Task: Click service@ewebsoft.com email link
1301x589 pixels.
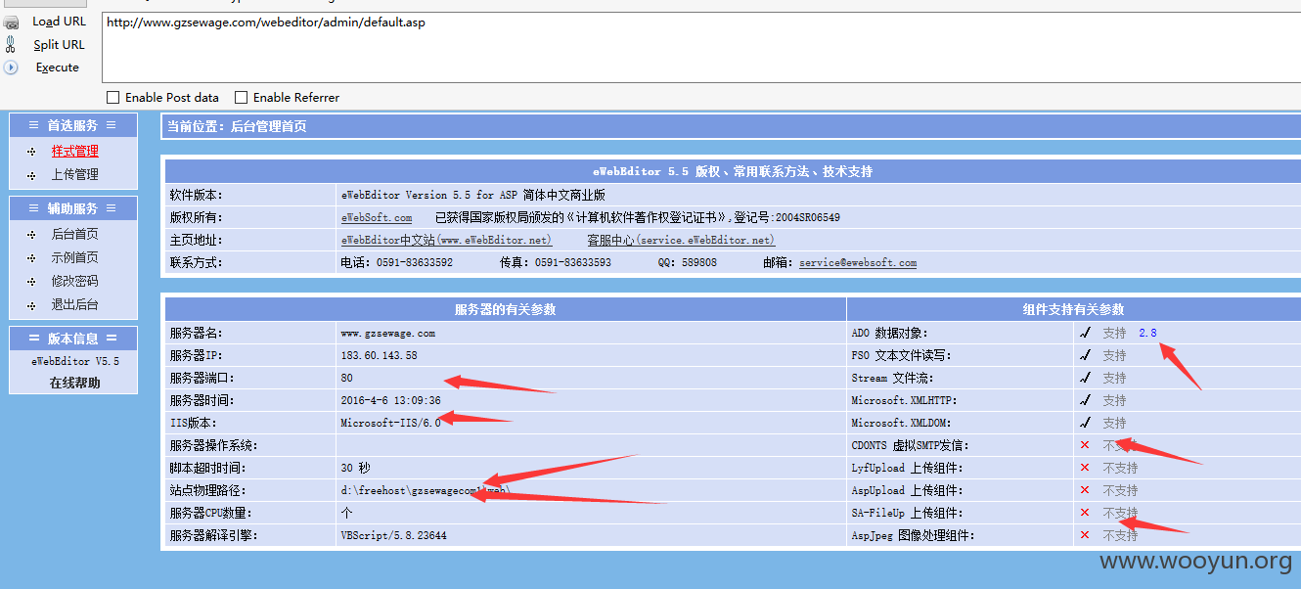Action: click(858, 262)
